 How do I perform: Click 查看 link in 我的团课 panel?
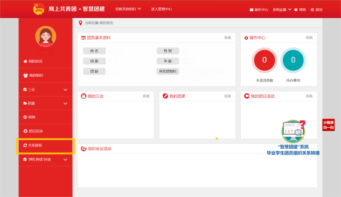[x=227, y=96]
